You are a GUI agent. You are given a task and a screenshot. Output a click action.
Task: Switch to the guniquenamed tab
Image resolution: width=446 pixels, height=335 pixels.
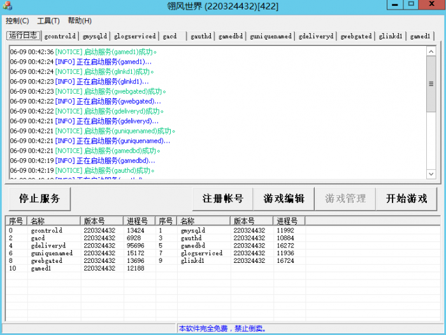click(x=271, y=36)
